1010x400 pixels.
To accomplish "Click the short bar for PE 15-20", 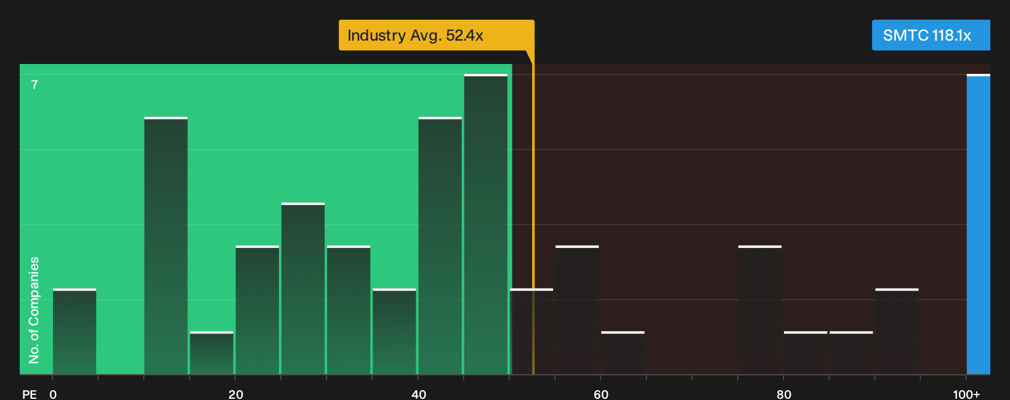I will (x=211, y=353).
